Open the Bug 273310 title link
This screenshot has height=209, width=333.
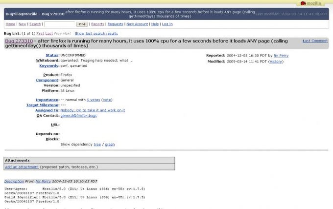(x=19, y=41)
